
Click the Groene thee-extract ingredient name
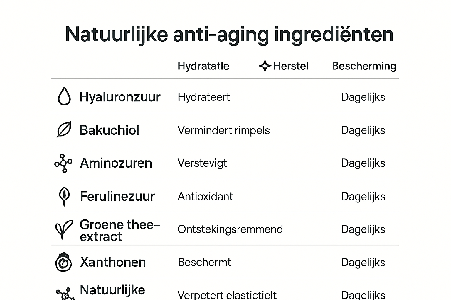click(119, 231)
